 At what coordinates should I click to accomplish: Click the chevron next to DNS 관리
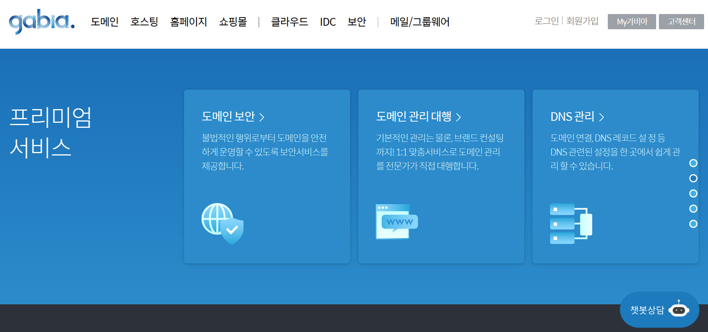click(x=602, y=117)
